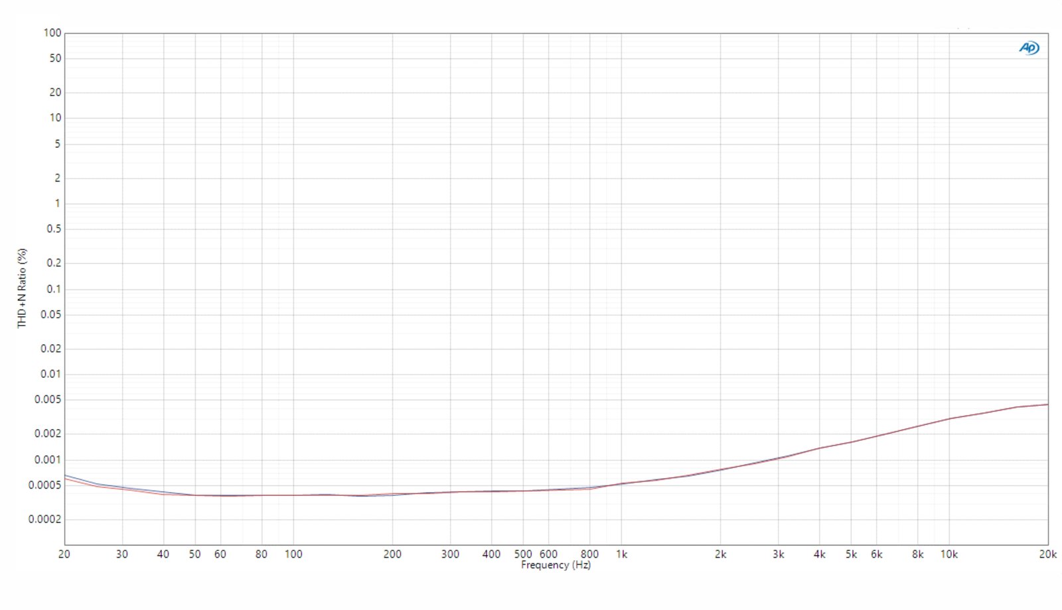This screenshot has height=610, width=1062.
Task: Click the 10k frequency axis label
Action: tap(948, 554)
